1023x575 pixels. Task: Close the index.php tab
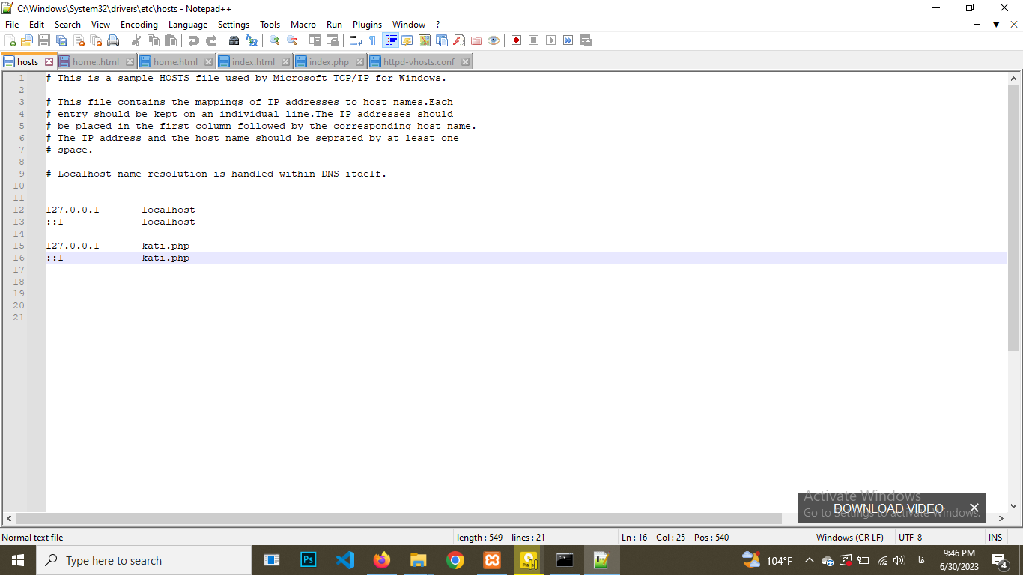click(x=359, y=62)
